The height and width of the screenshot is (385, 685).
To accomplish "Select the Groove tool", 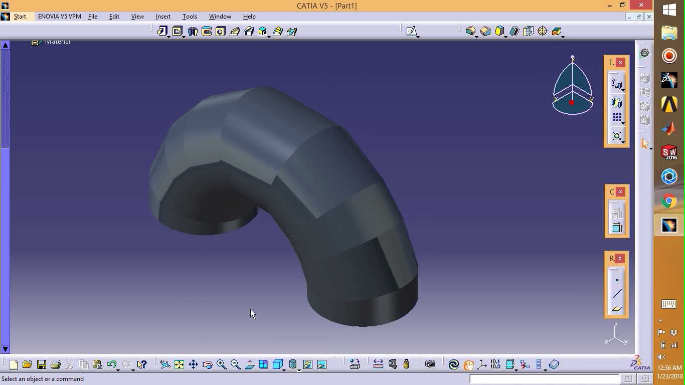I will click(x=207, y=32).
